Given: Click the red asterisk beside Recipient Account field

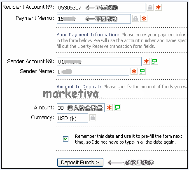Looking at the screenshot, I should (158, 7).
